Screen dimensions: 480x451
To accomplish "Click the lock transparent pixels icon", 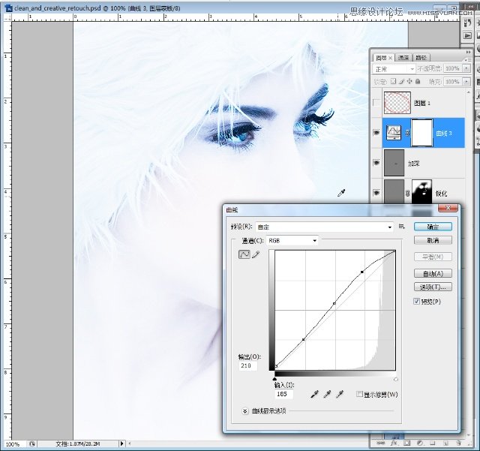I will 393,81.
